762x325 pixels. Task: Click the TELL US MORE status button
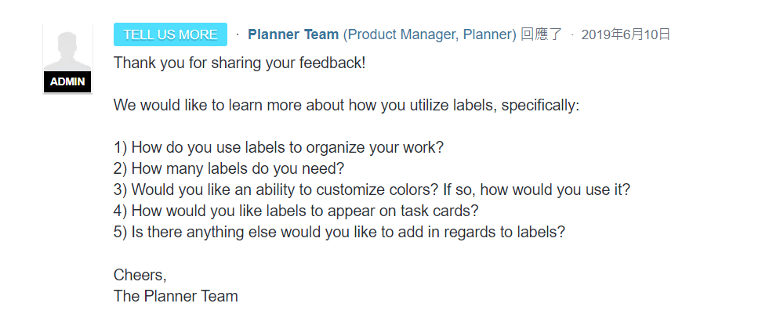[x=171, y=34]
